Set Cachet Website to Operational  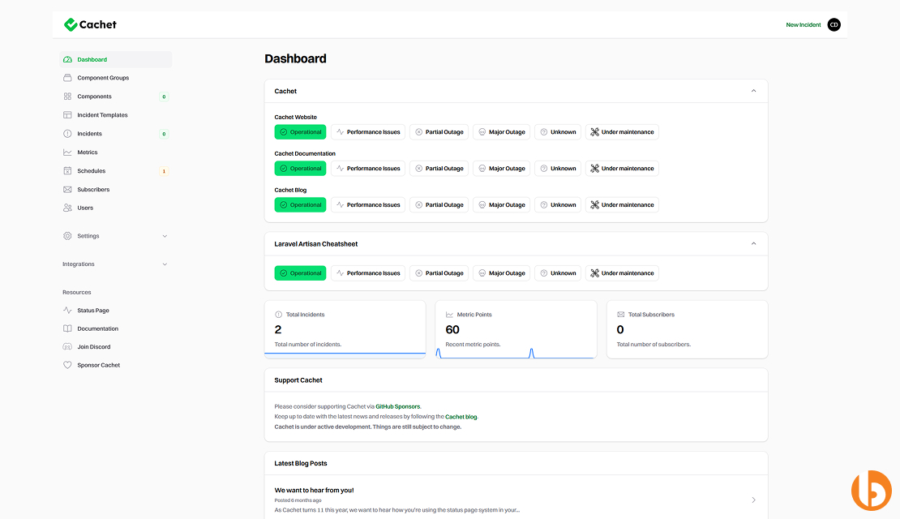pyautogui.click(x=300, y=132)
